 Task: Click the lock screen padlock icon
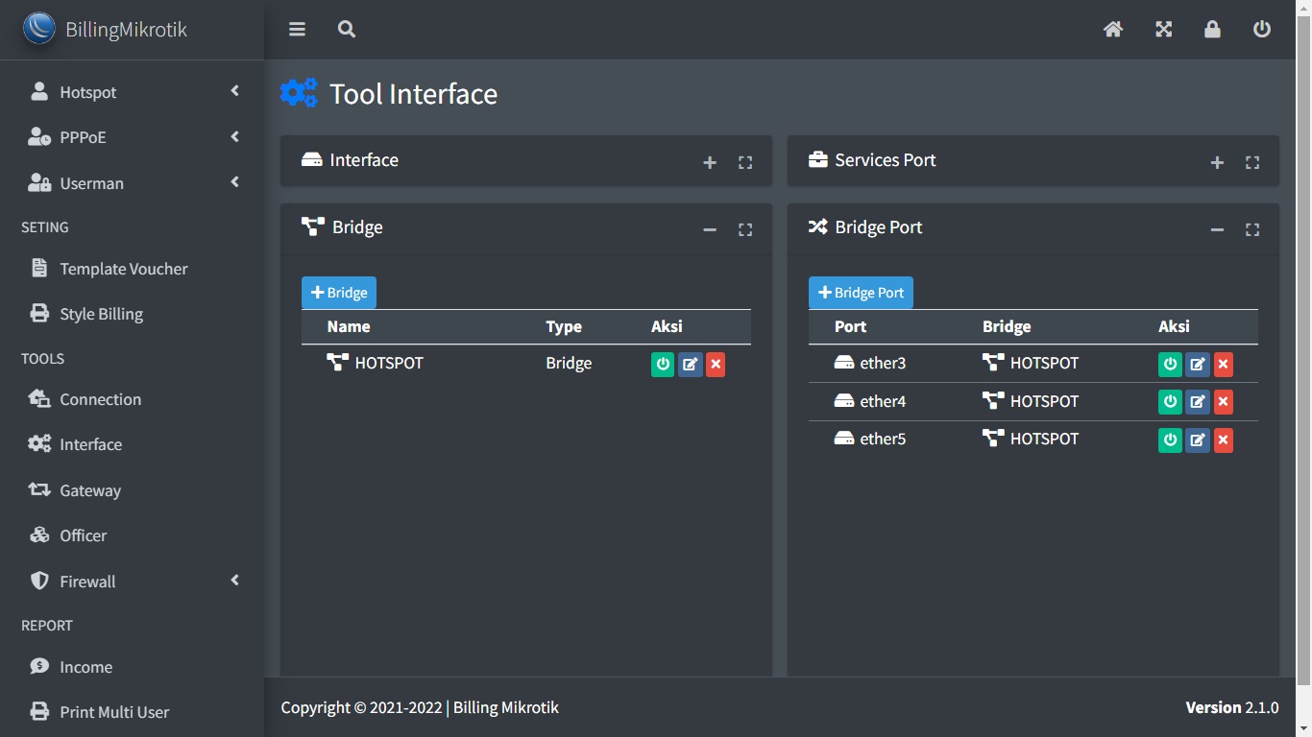coord(1212,30)
